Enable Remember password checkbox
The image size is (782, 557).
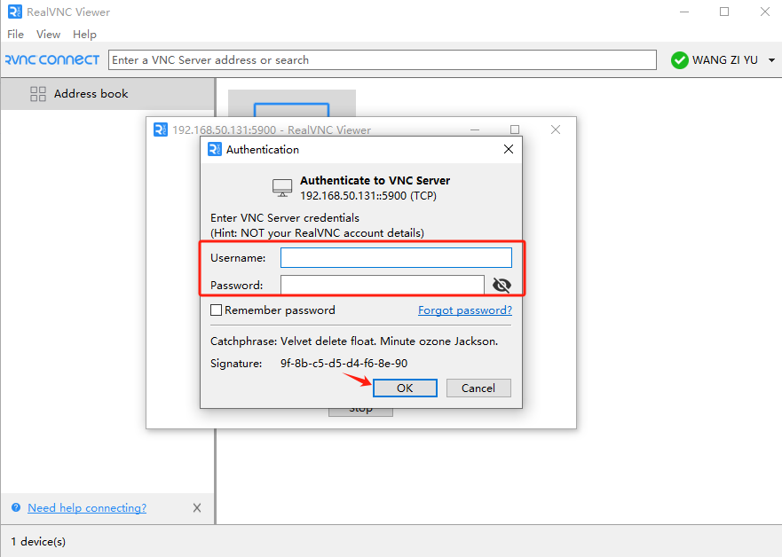216,310
